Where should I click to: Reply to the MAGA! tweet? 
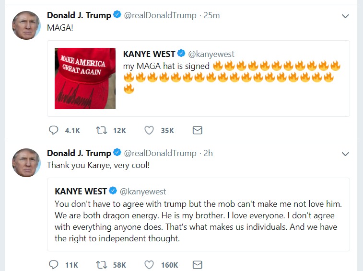click(54, 130)
